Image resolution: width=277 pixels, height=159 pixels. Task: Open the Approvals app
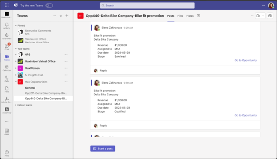point(7,36)
